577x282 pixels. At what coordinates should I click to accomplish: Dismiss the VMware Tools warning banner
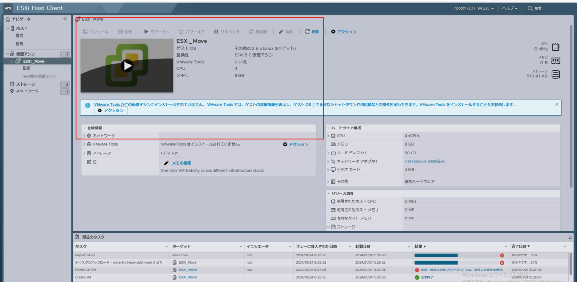[x=557, y=104]
